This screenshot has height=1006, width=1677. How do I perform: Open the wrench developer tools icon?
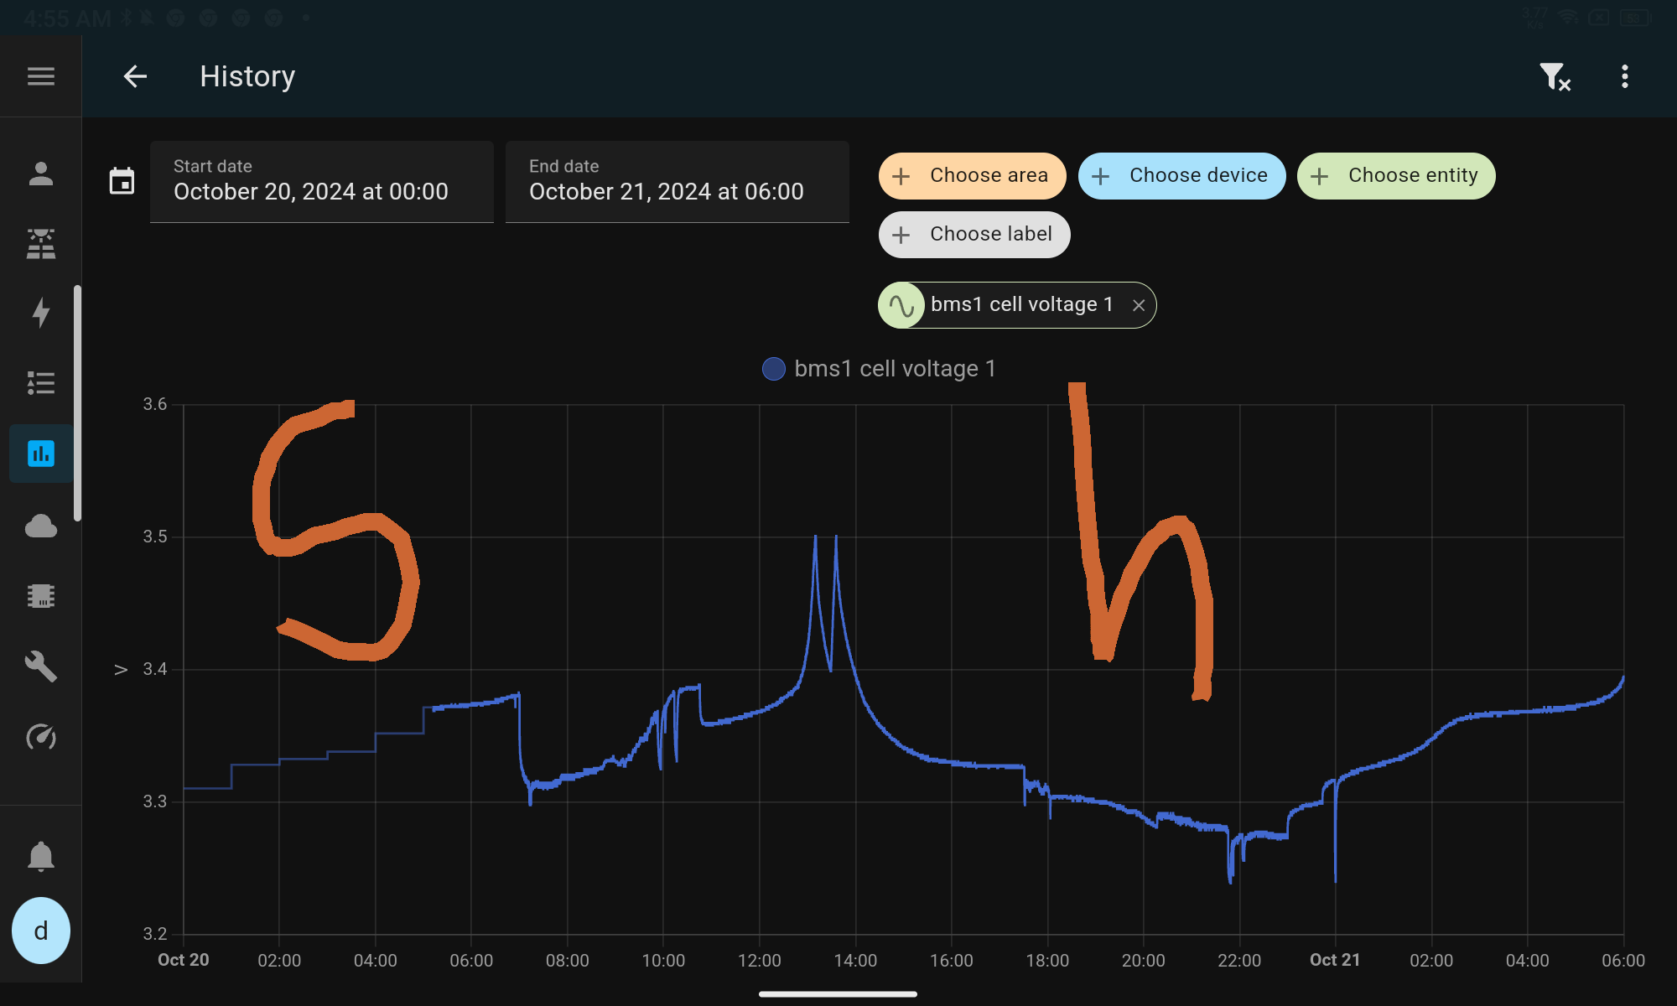coord(40,666)
